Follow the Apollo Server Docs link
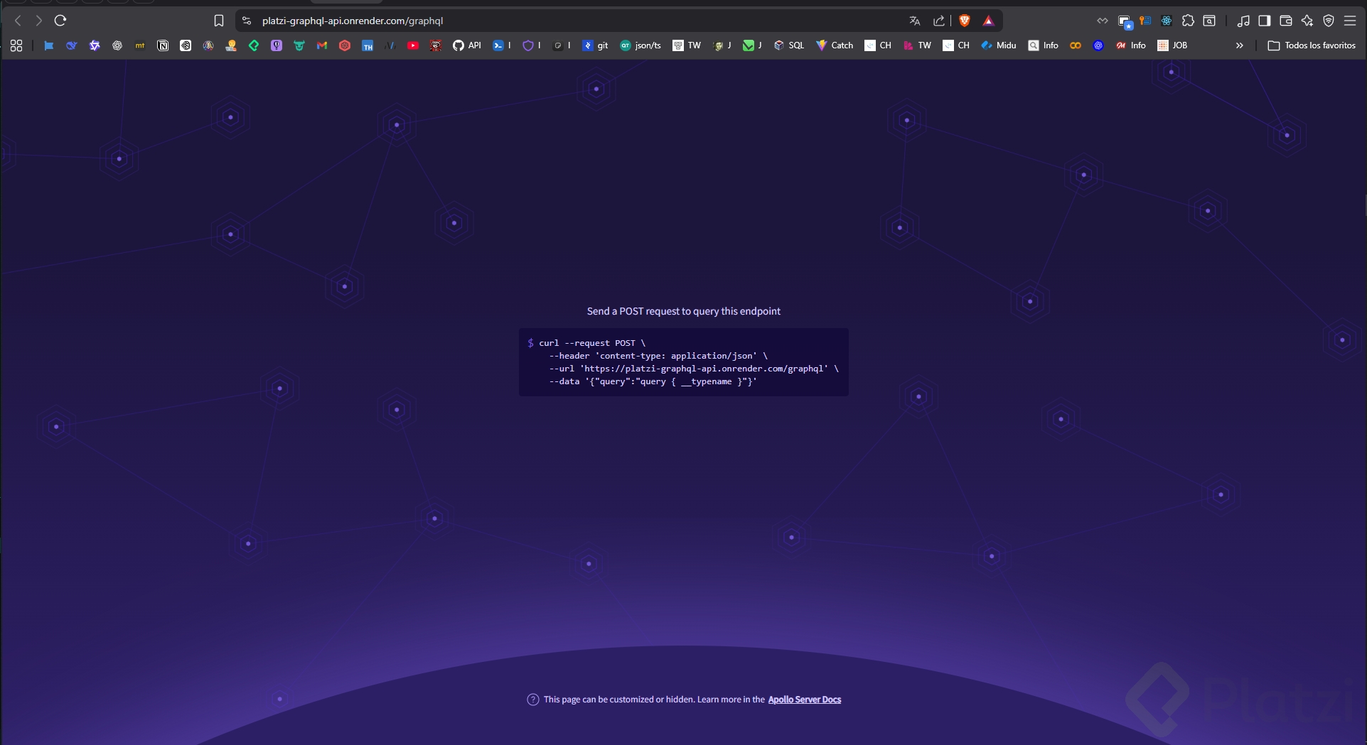The image size is (1367, 745). pyautogui.click(x=805, y=700)
